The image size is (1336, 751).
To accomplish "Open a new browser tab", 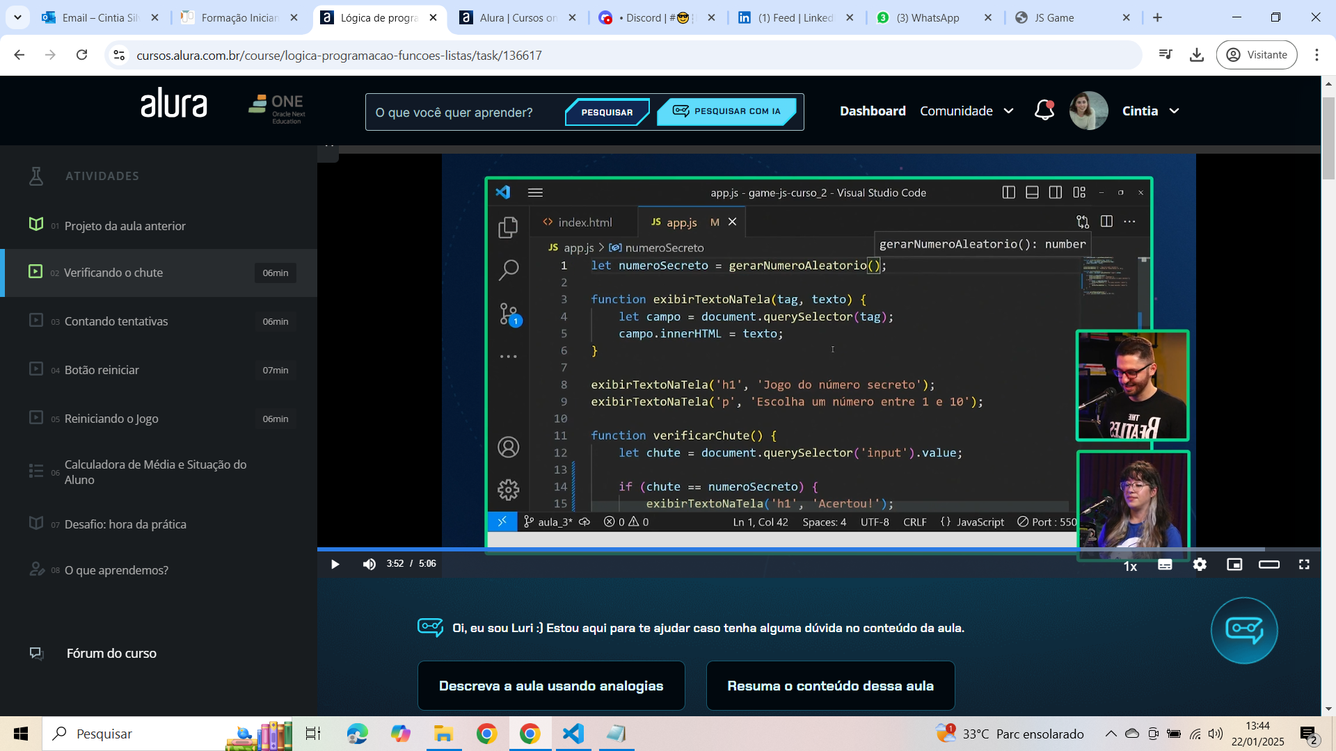I will click(1157, 17).
